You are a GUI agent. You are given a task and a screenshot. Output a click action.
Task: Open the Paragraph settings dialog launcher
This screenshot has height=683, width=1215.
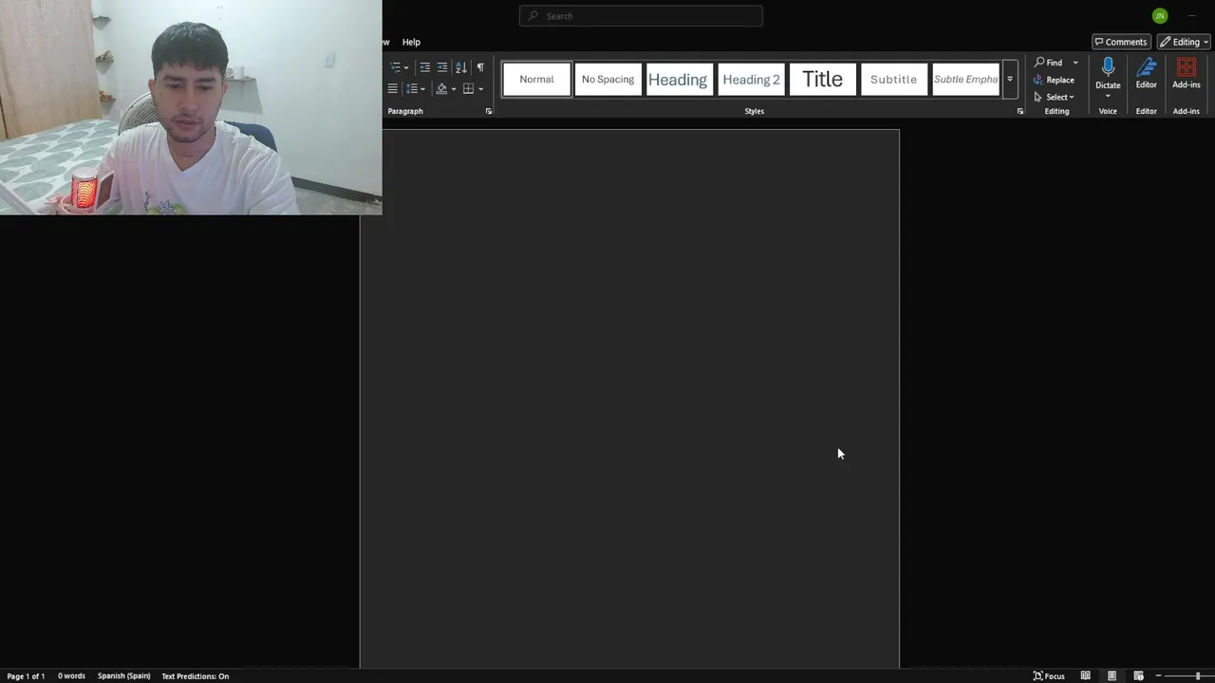[489, 111]
